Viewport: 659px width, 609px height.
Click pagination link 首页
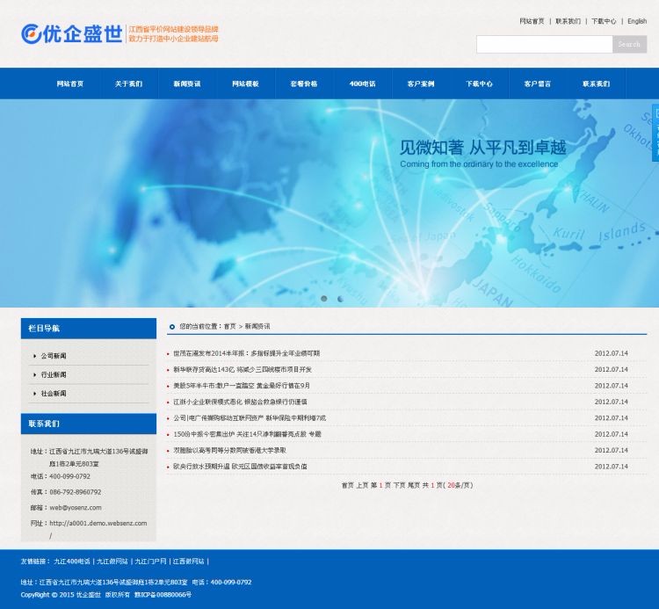pos(347,485)
